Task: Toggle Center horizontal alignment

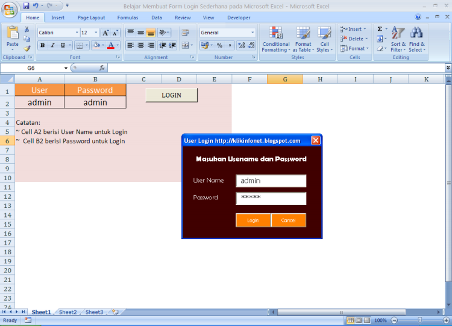Action: (140, 45)
